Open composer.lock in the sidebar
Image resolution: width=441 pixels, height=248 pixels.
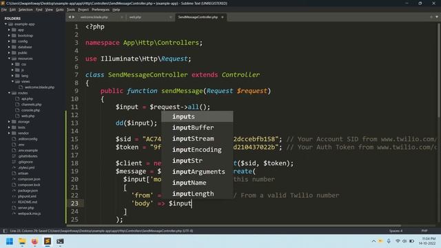click(29, 185)
